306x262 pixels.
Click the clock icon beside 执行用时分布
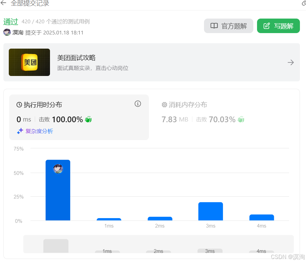click(x=19, y=105)
